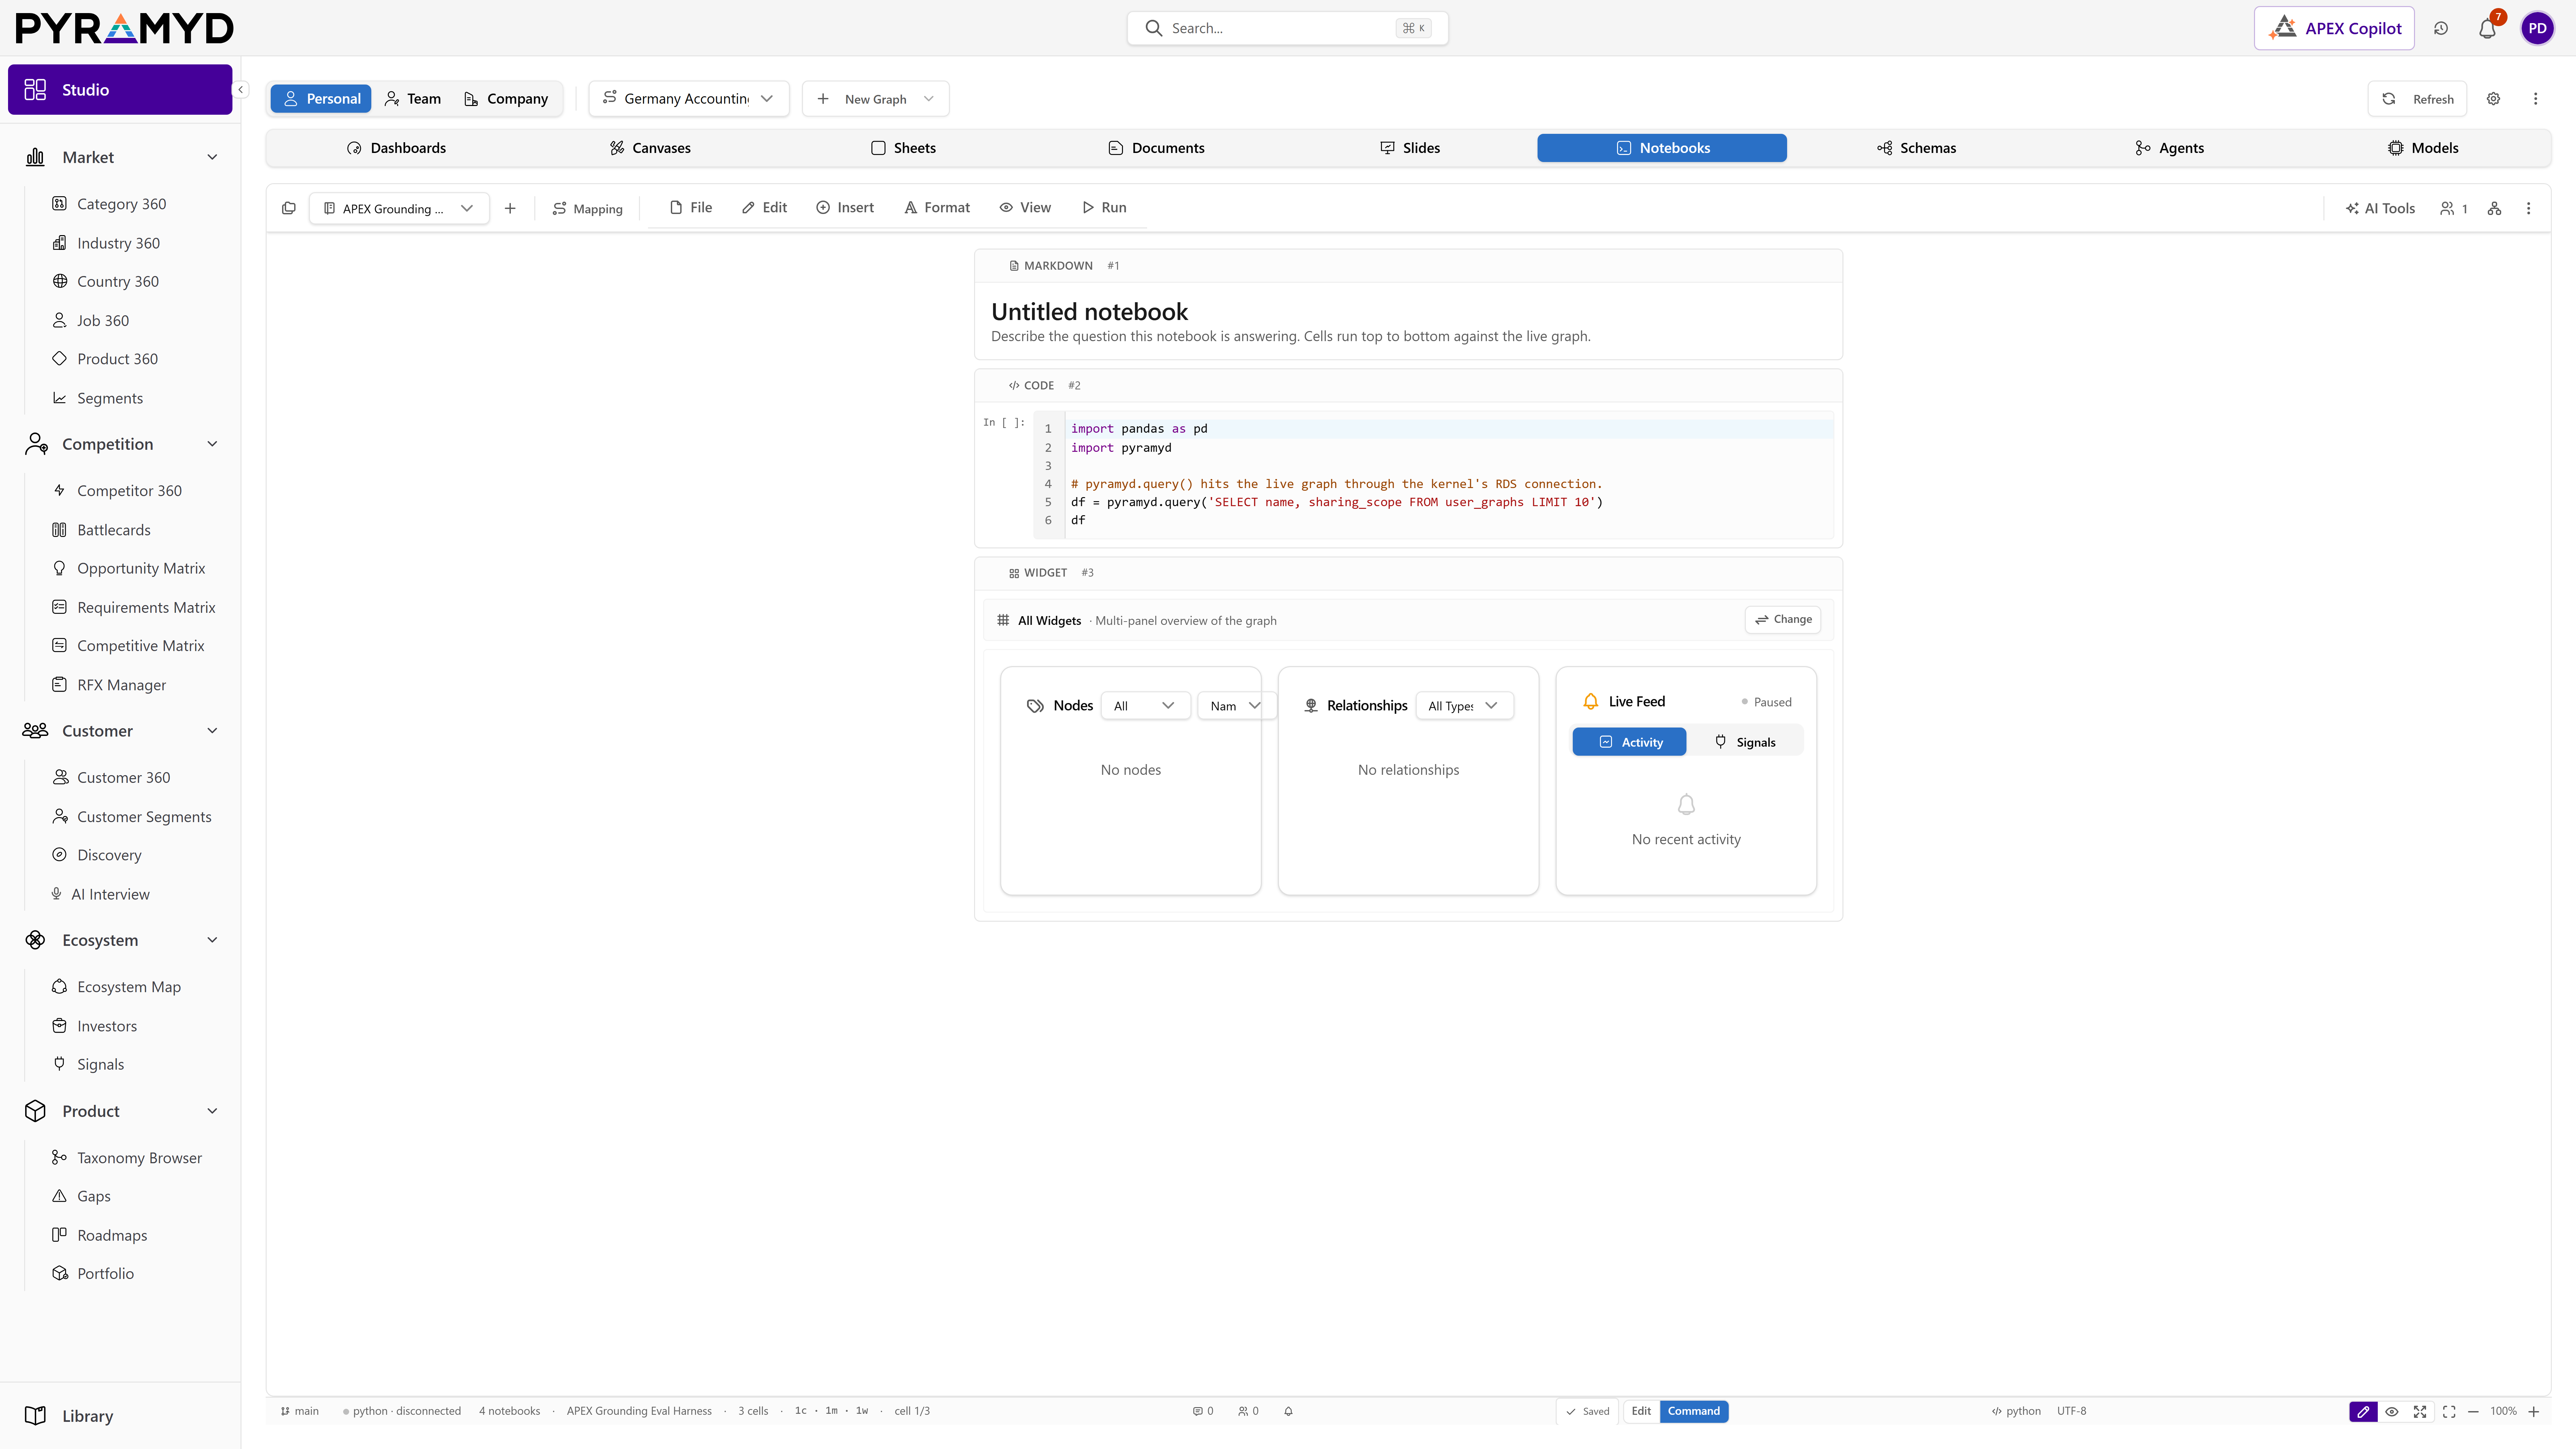Image resolution: width=2576 pixels, height=1449 pixels.
Task: Open the Schemas tab
Action: (x=1916, y=148)
